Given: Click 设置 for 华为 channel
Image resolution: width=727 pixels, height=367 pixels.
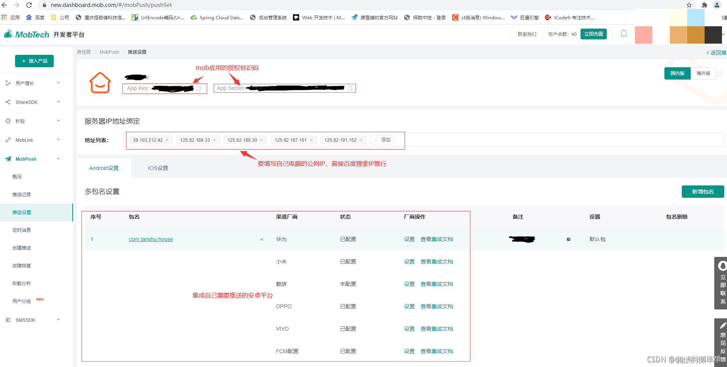Looking at the screenshot, I should tap(409, 239).
